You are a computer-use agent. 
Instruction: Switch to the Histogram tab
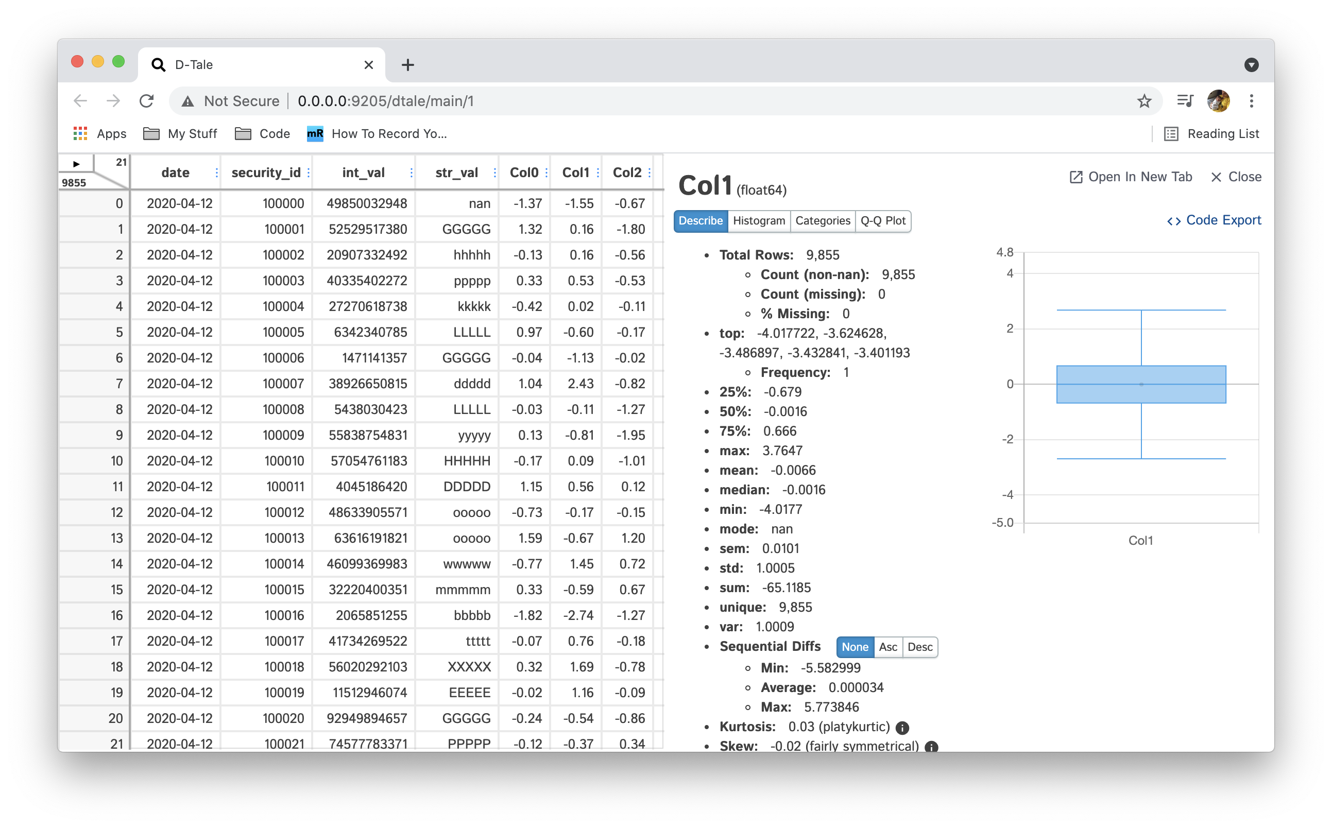pyautogui.click(x=759, y=221)
